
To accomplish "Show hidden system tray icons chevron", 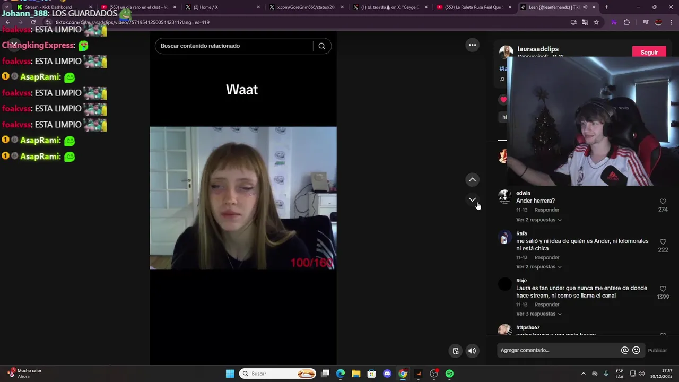I will [x=584, y=374].
